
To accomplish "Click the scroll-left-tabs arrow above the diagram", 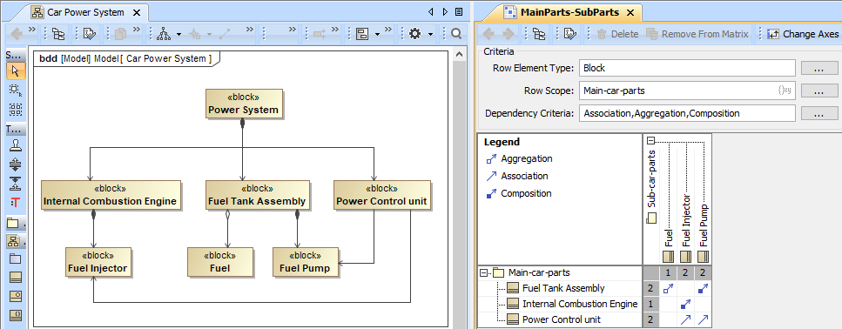I will coord(431,12).
